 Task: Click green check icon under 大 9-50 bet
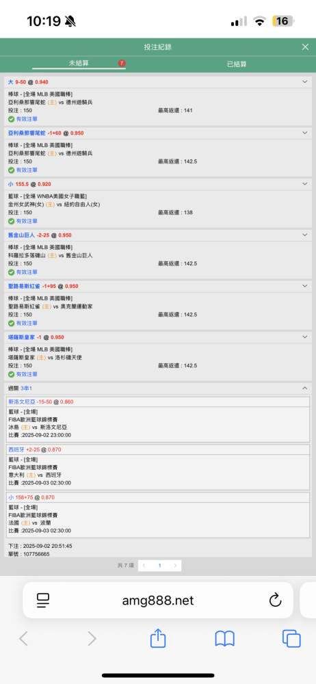coord(12,118)
